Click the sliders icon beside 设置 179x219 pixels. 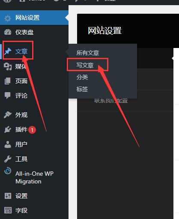8,196
